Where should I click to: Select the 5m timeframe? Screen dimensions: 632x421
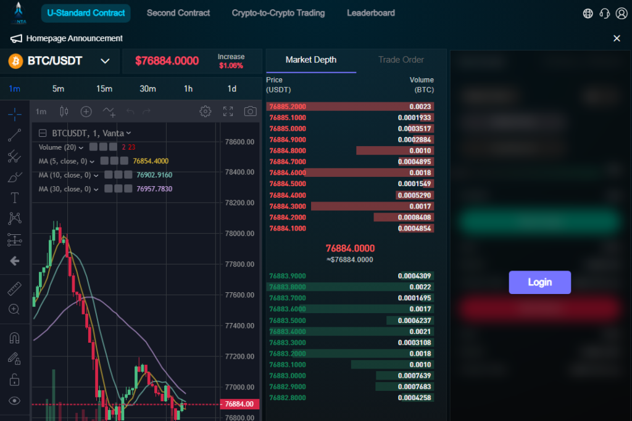click(58, 89)
